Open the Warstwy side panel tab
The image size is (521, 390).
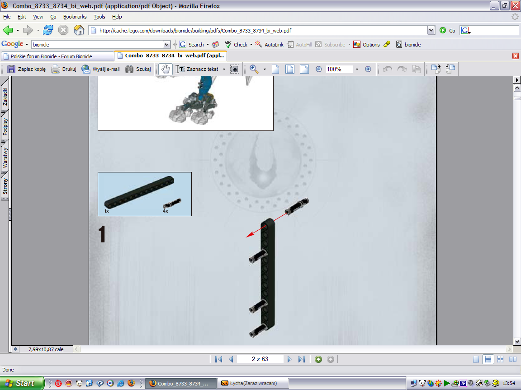[5, 158]
